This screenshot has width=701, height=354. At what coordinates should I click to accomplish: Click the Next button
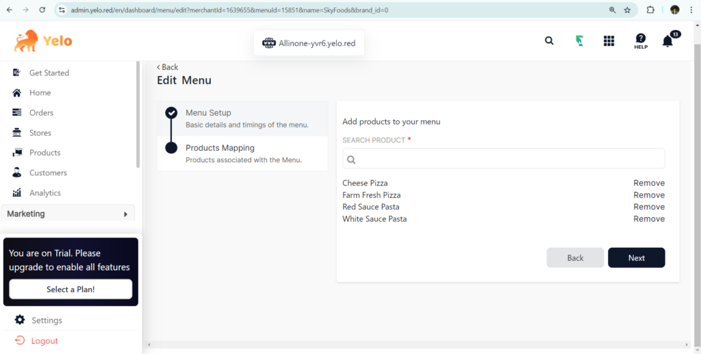[x=636, y=257]
